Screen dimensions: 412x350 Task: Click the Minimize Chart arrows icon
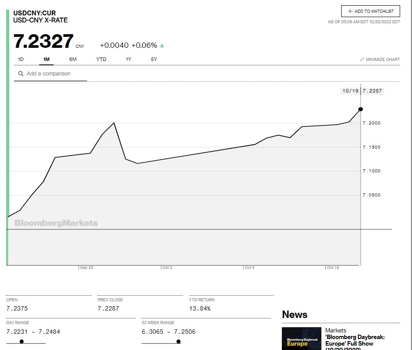pos(362,60)
